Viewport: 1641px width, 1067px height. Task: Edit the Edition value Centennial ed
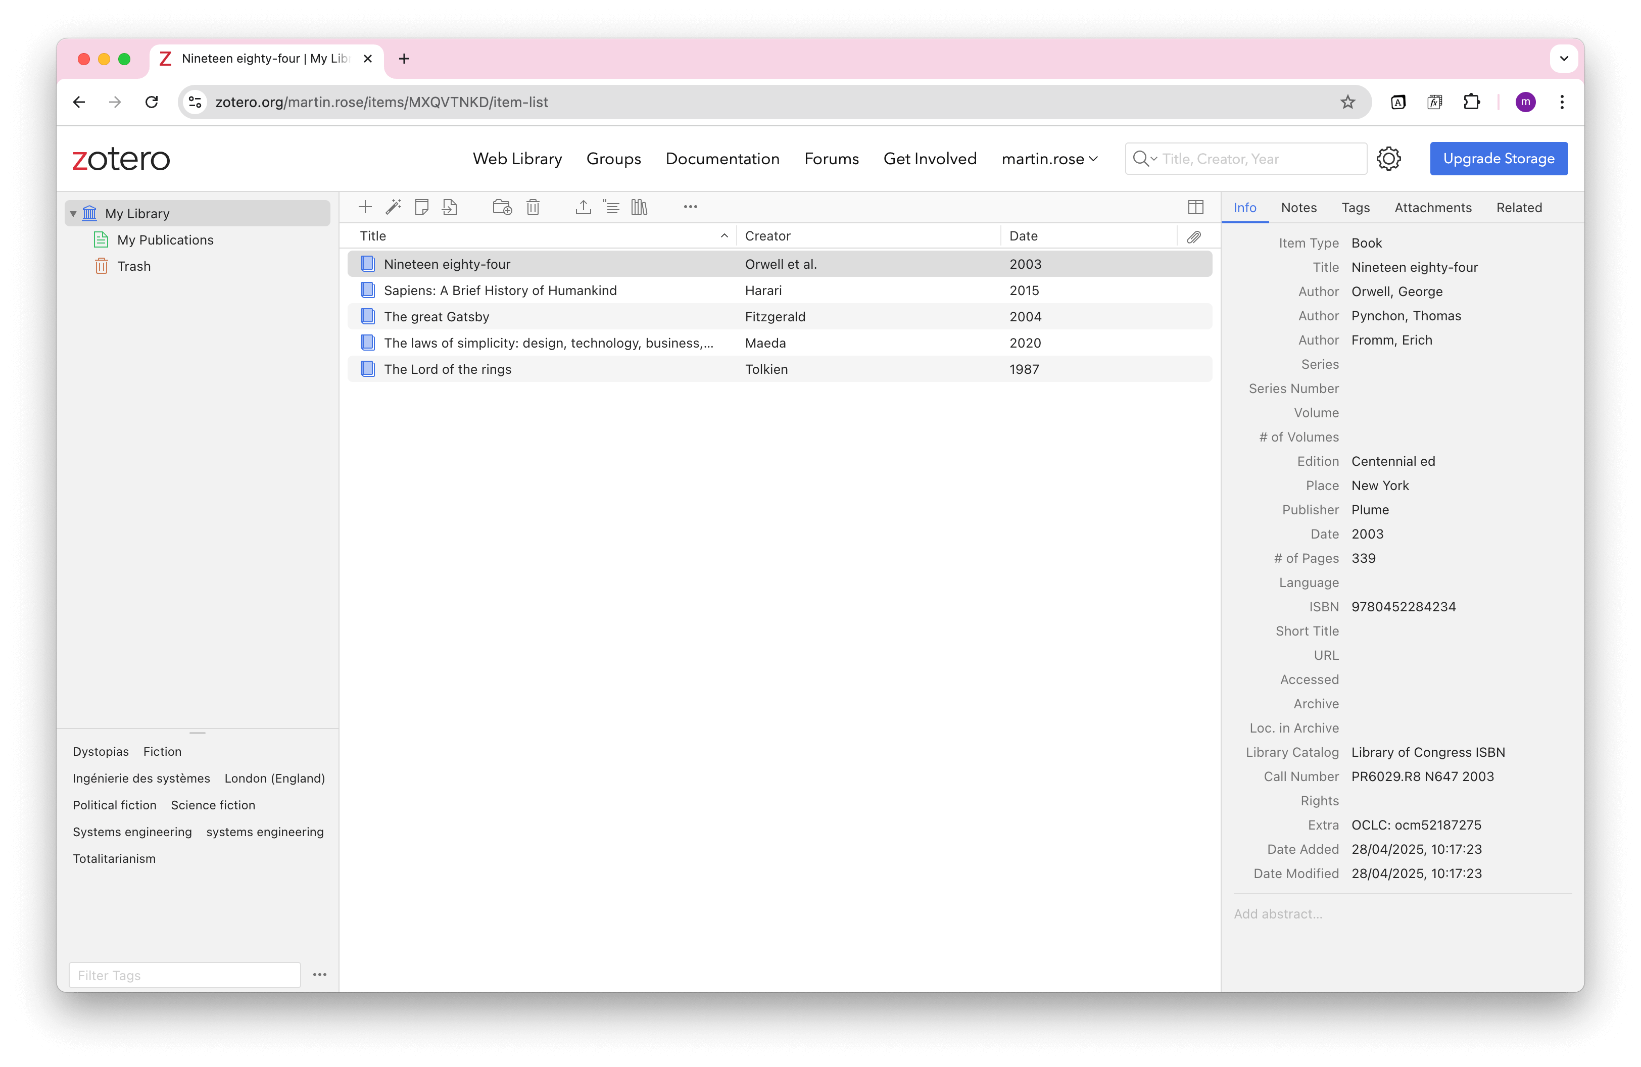click(x=1393, y=461)
